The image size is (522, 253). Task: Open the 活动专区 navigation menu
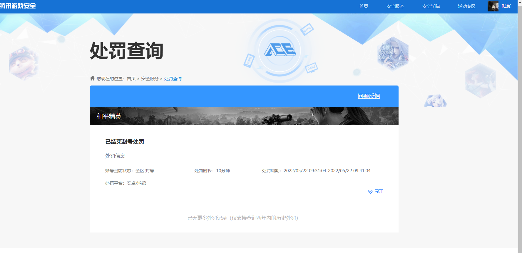pyautogui.click(x=466, y=6)
